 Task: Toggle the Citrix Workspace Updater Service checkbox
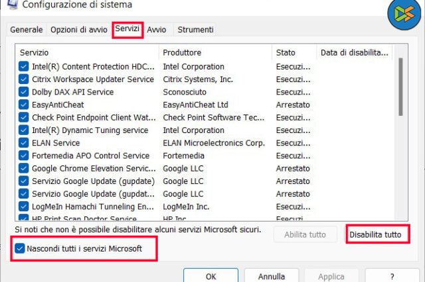24,79
